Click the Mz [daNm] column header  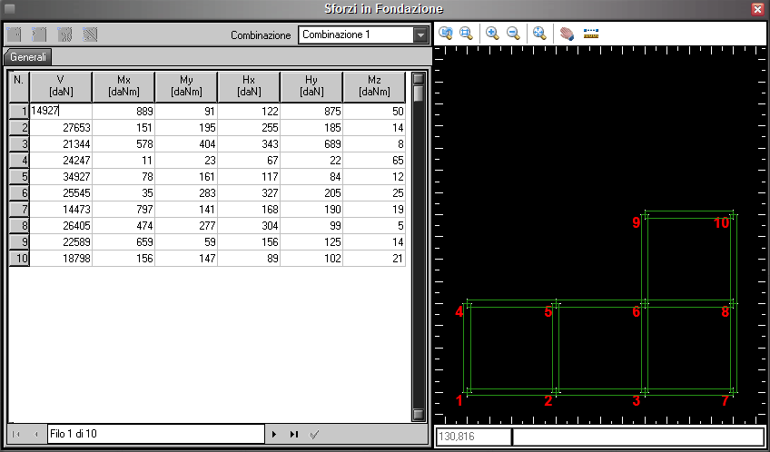tap(374, 86)
